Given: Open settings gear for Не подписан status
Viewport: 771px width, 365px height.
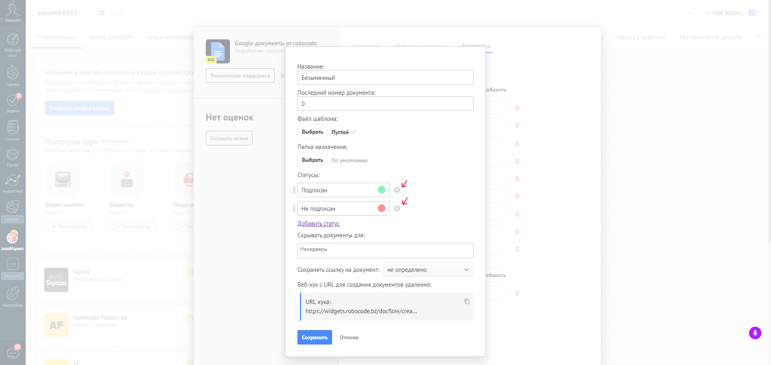Looking at the screenshot, I should (397, 208).
